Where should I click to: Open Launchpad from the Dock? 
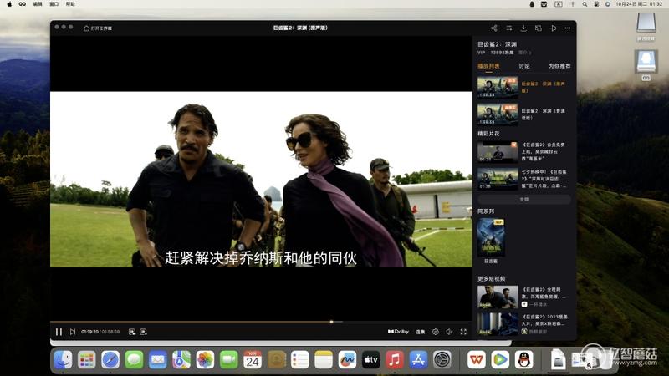tap(87, 360)
